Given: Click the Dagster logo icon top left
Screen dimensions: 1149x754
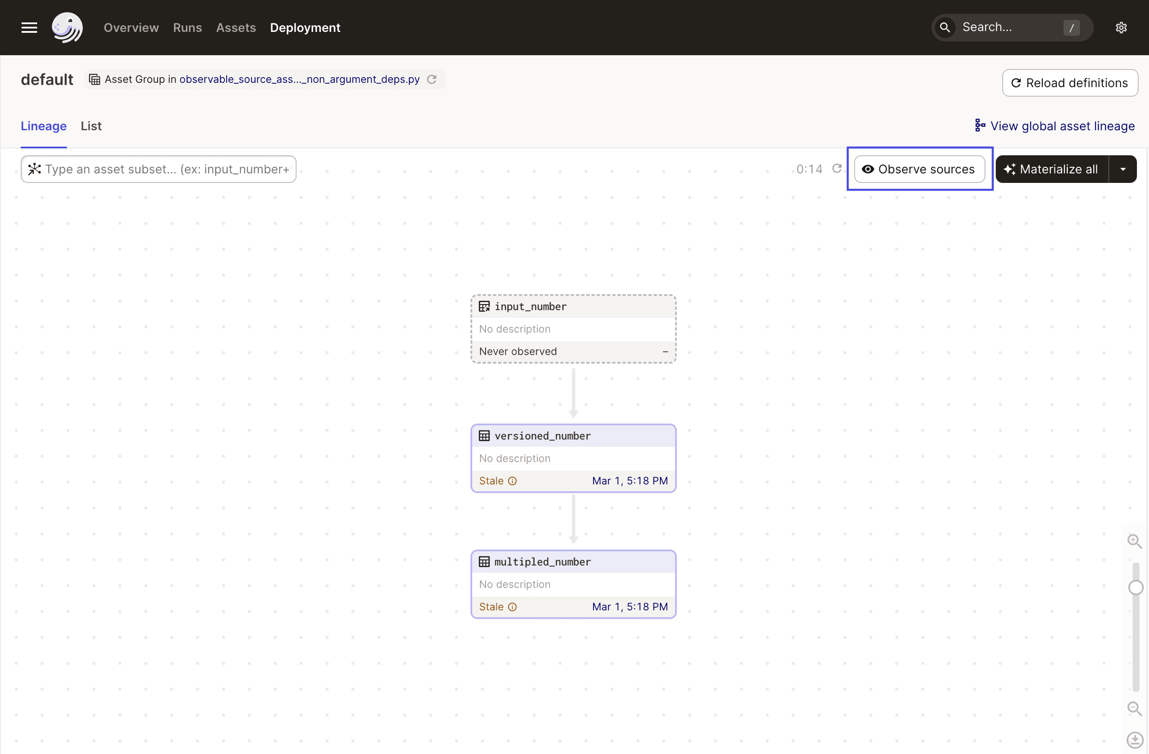Looking at the screenshot, I should pos(66,27).
